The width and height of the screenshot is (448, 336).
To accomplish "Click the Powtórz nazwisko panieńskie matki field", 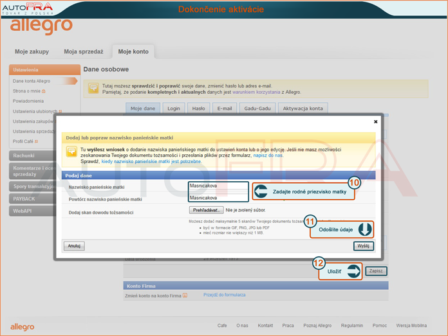I will pos(218,198).
